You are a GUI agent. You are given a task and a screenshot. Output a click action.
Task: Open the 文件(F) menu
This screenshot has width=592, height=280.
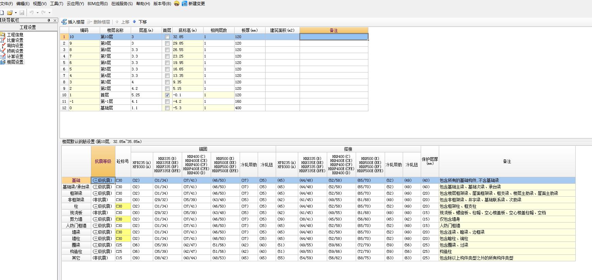coord(6,3)
